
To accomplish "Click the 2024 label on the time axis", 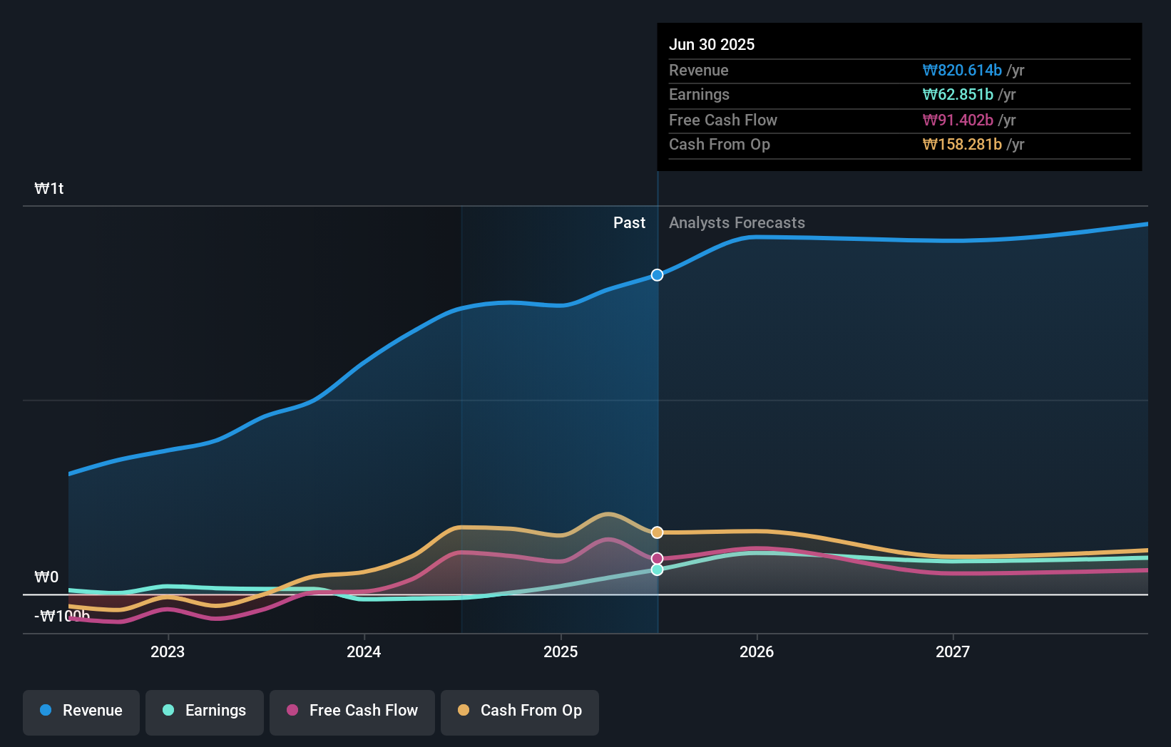I will tap(364, 651).
